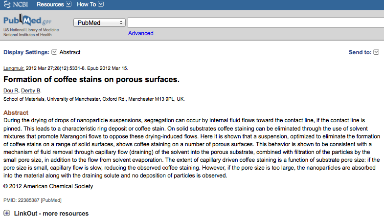Expand LinkOut more resources plus icon
The height and width of the screenshot is (220, 384).
pyautogui.click(x=7, y=213)
